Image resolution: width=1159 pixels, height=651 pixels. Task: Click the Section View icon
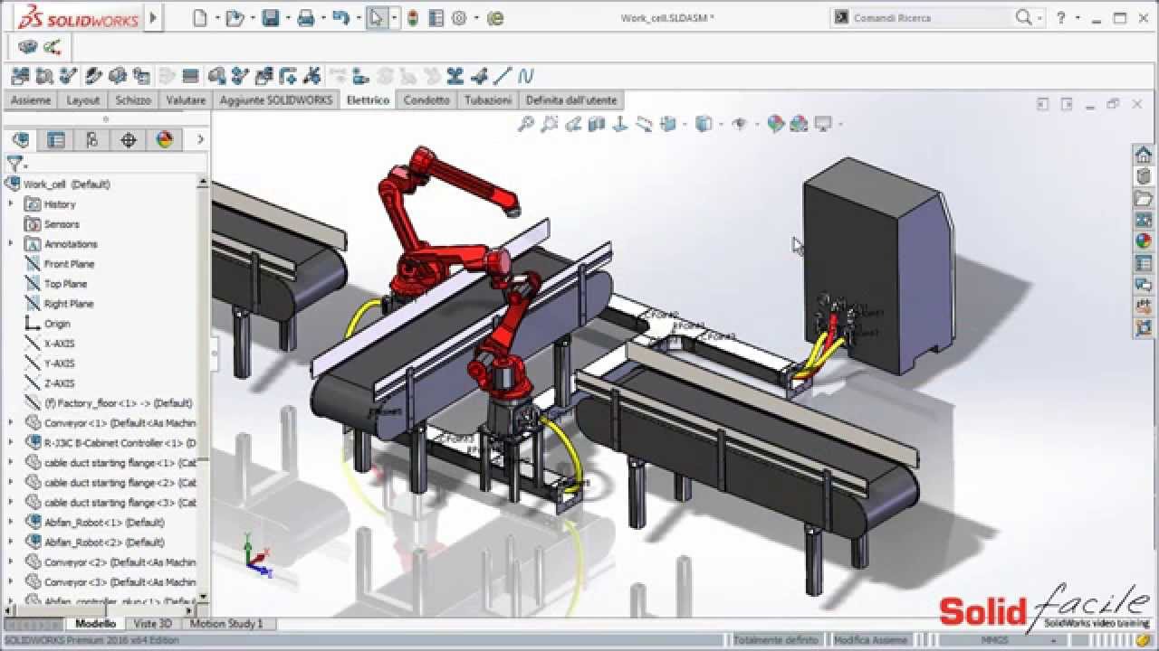596,124
